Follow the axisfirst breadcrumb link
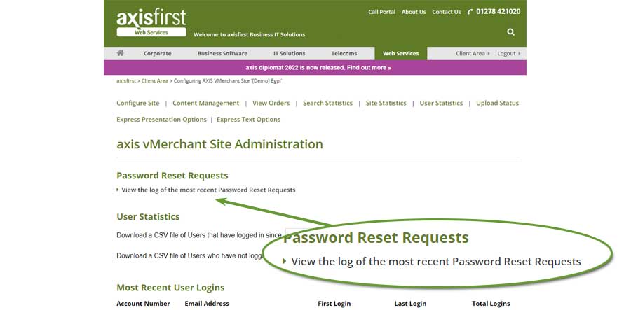Screen dimensions: 631x310 click(126, 80)
